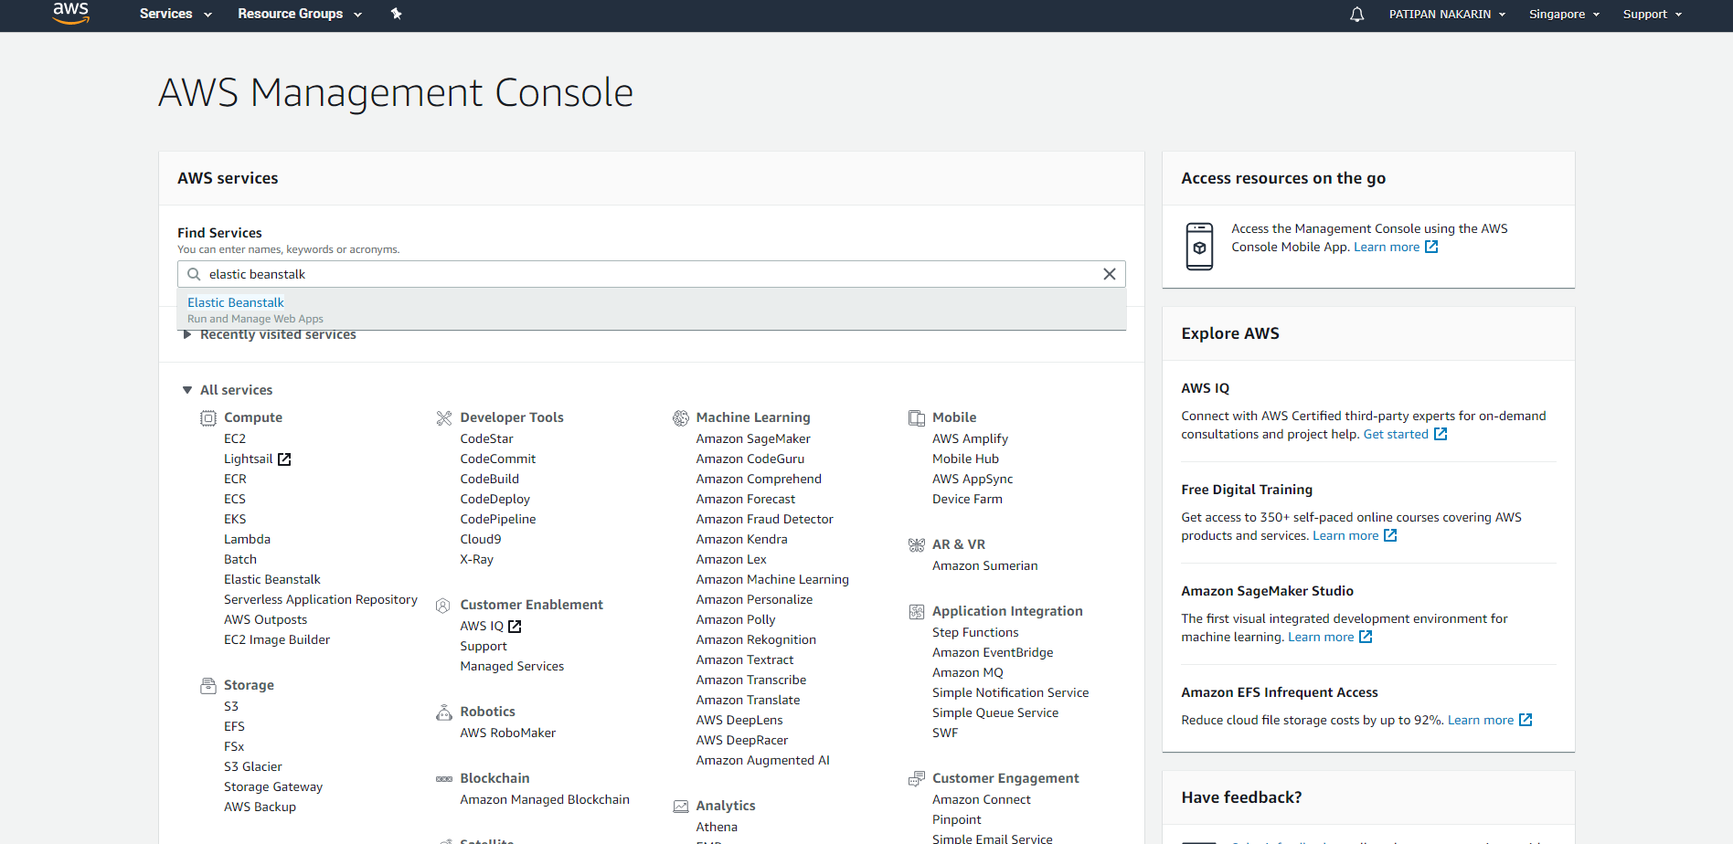Clear the search field with the X

1110,274
